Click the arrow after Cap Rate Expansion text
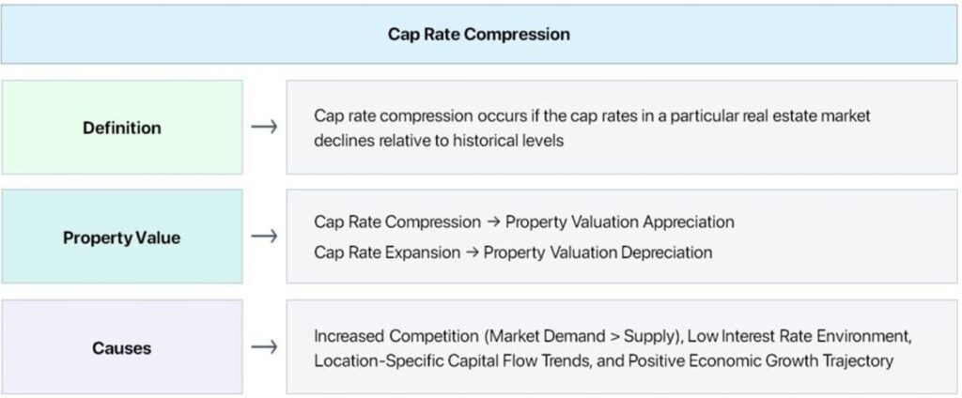This screenshot has width=962, height=398. [472, 253]
